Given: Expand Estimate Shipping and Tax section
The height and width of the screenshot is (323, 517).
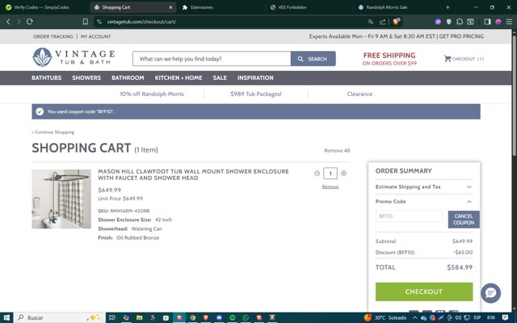Looking at the screenshot, I should pos(423,187).
